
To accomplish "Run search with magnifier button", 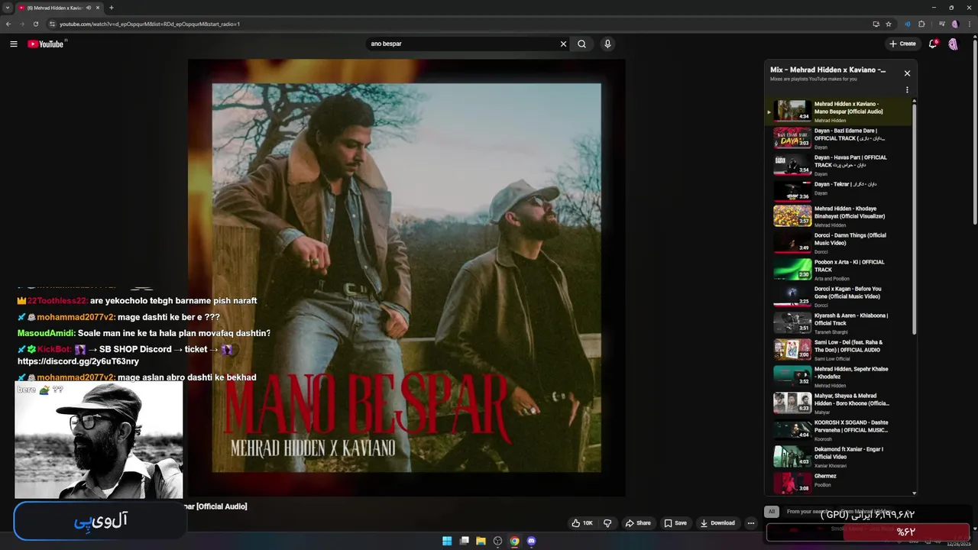I will click(x=582, y=44).
